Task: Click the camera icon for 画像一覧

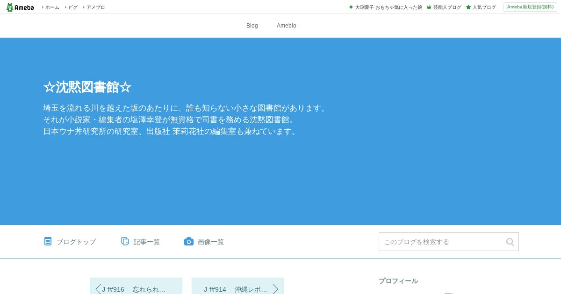Action: click(189, 241)
